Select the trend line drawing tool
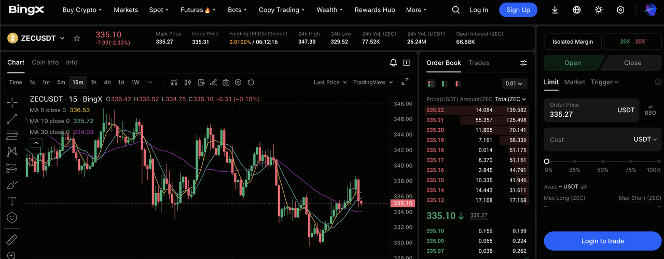 click(x=11, y=119)
